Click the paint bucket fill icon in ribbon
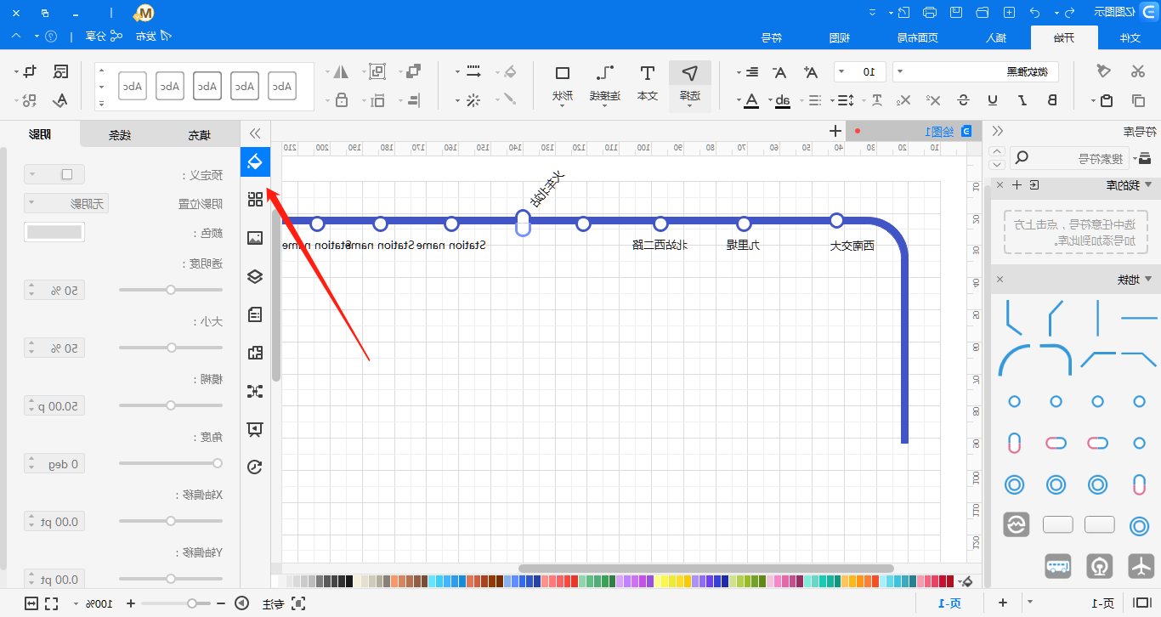This screenshot has width=1161, height=617. pyautogui.click(x=510, y=71)
